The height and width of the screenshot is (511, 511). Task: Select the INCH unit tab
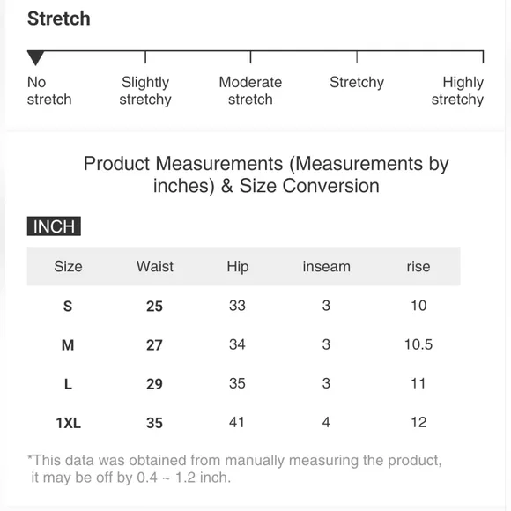tap(54, 226)
